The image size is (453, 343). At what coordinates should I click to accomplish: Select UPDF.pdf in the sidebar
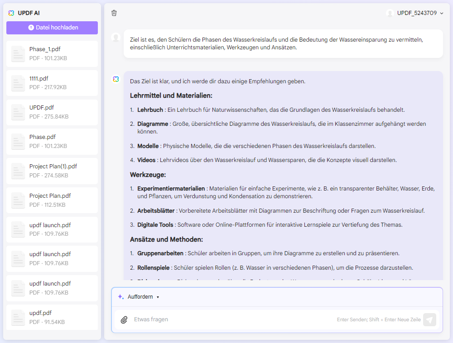coord(52,112)
